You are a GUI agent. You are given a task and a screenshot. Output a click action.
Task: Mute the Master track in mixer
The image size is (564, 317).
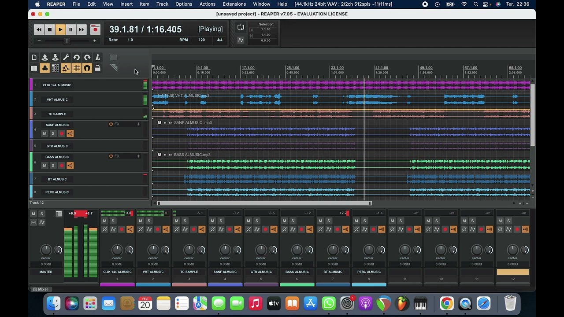33,214
